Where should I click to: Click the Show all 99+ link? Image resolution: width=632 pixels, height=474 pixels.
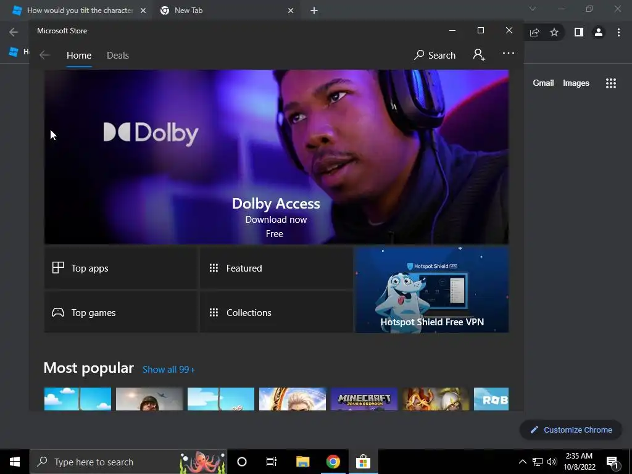pyautogui.click(x=168, y=370)
